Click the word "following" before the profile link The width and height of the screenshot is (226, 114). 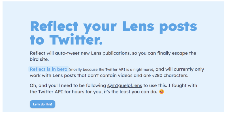coord(96,85)
